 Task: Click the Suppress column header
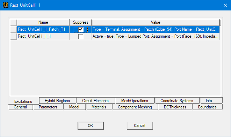(81, 22)
